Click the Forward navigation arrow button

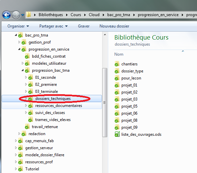[x=16, y=15]
